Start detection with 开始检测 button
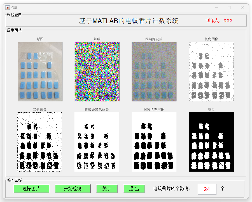 tap(73, 189)
